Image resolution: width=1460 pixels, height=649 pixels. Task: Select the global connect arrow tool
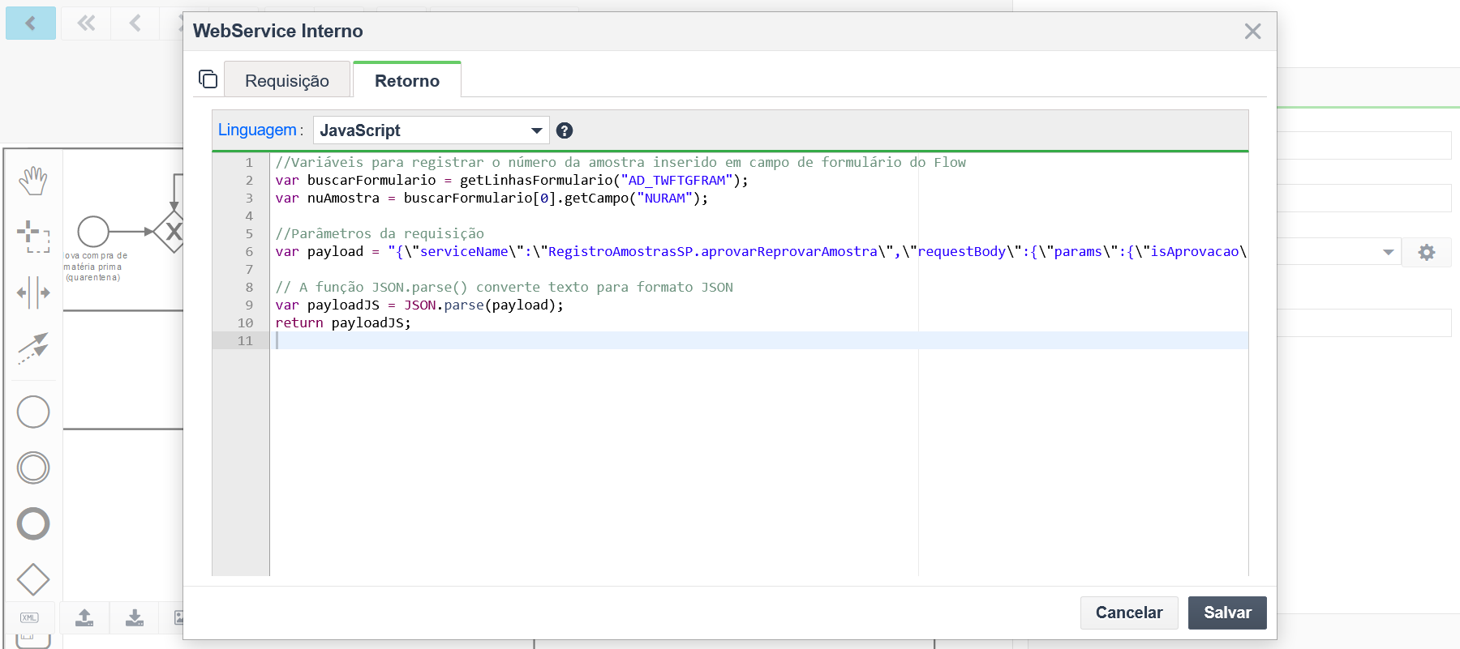(33, 348)
